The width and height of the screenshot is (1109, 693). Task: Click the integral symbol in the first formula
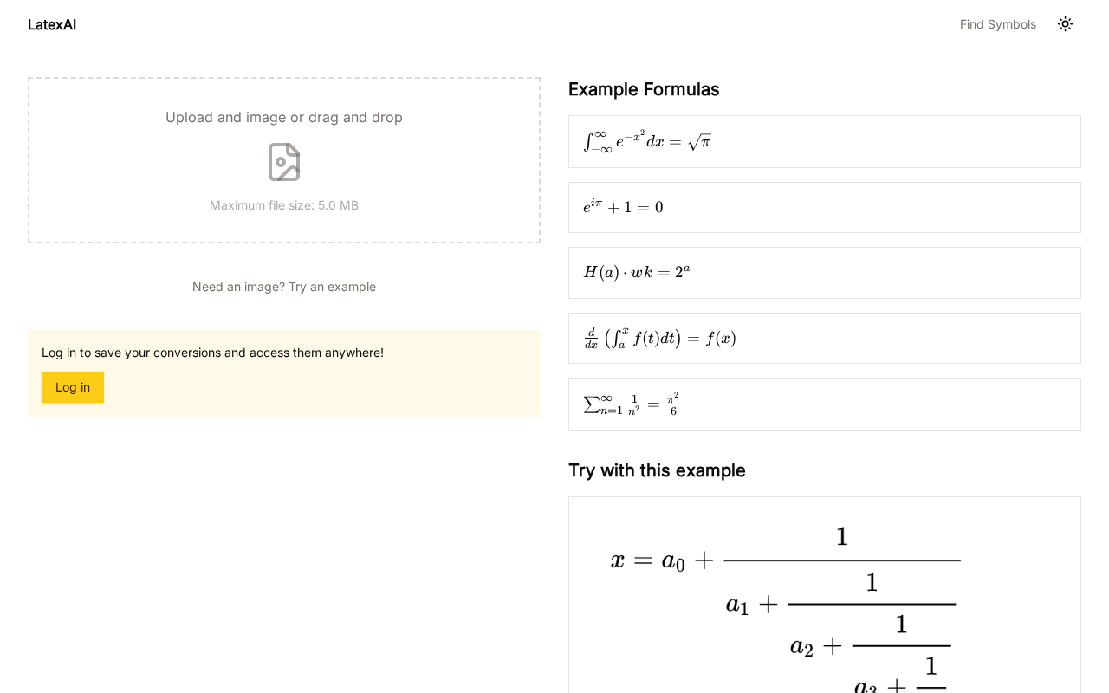588,142
